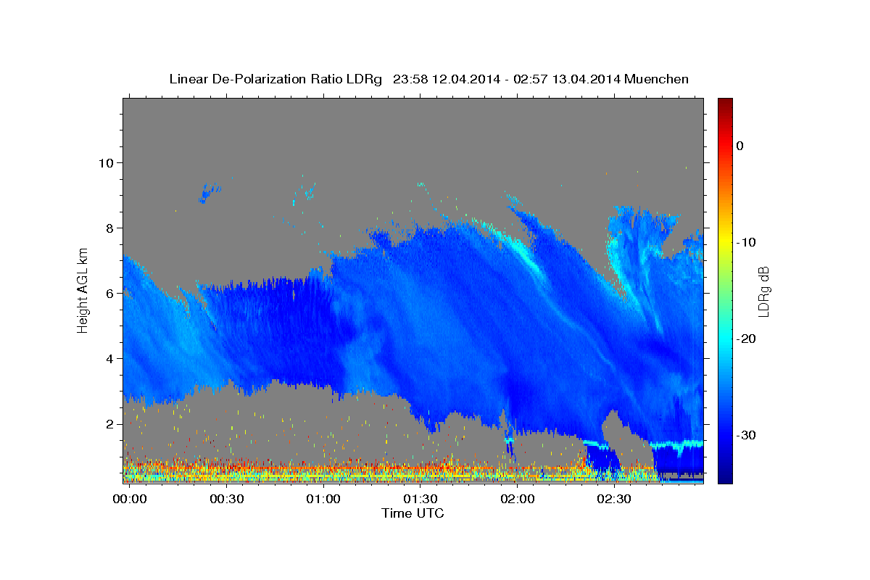The height and width of the screenshot is (580, 870).
Task: Click the '02:00' time tick label
Action: coord(518,500)
